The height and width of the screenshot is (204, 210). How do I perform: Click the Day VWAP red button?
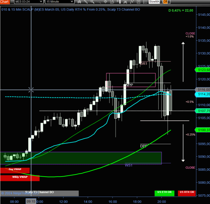click(x=15, y=170)
